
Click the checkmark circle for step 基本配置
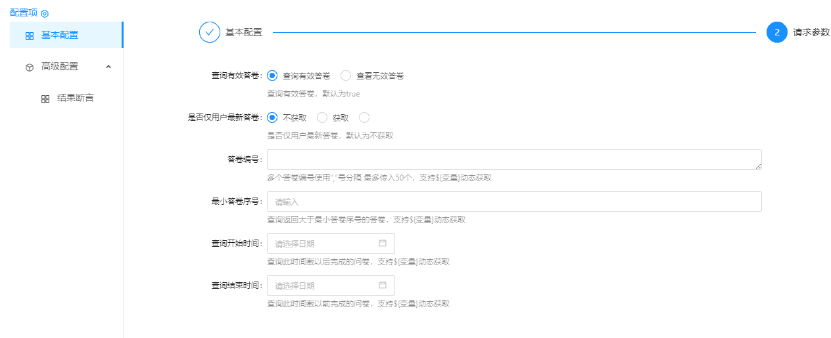pos(209,32)
